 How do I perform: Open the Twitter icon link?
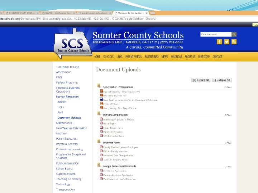(226, 42)
